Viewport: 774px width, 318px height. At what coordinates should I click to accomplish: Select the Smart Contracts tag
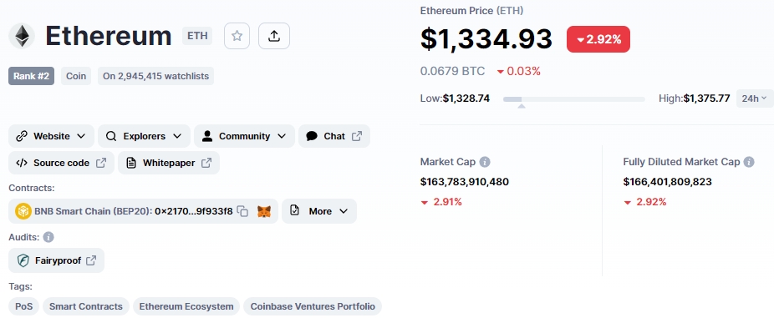pos(86,306)
